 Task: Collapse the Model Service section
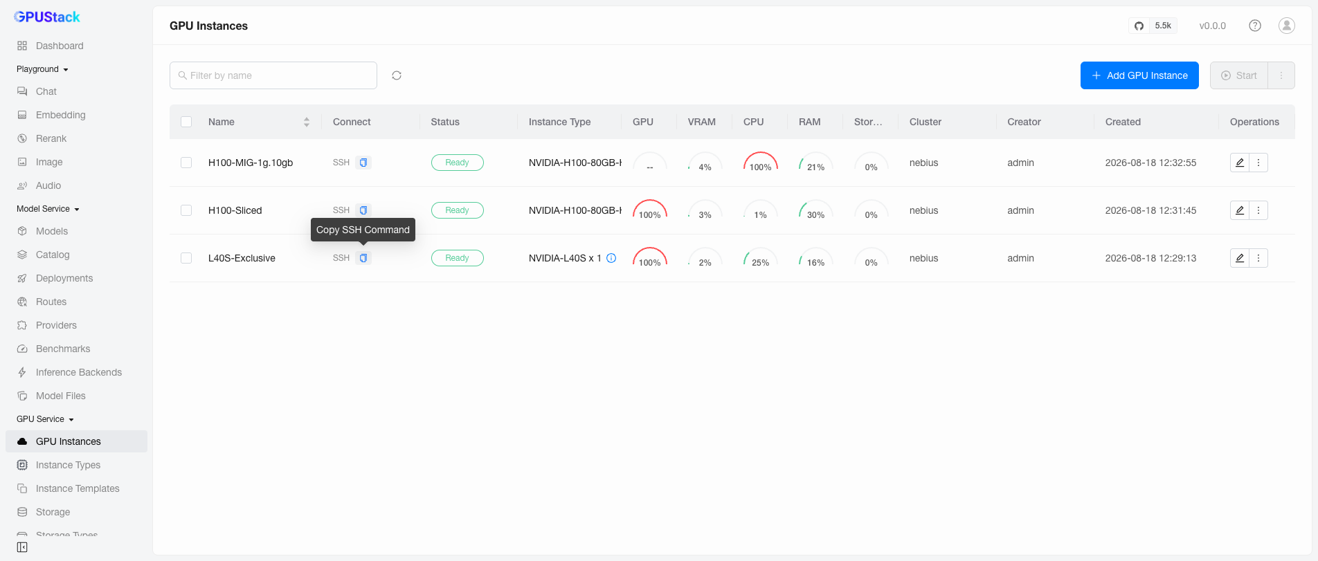[x=48, y=209]
